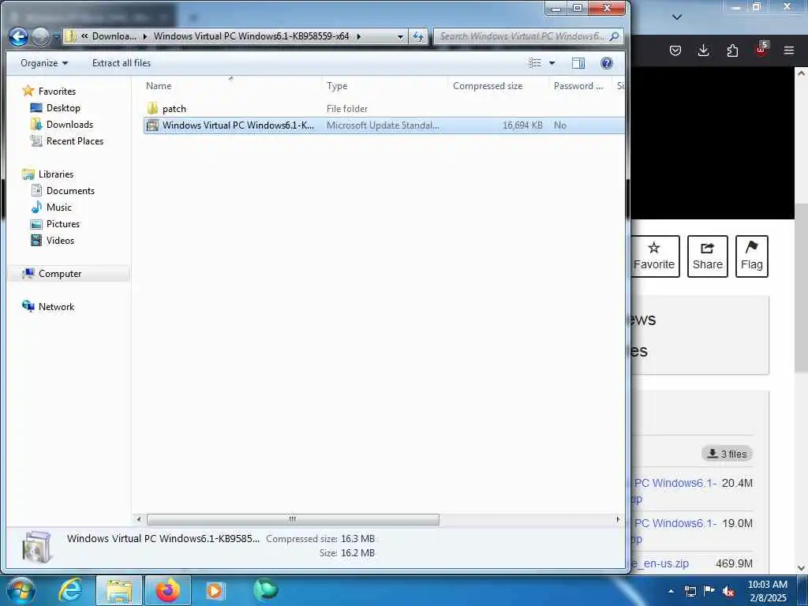Open the Documents library
808x606 pixels.
coord(63,191)
